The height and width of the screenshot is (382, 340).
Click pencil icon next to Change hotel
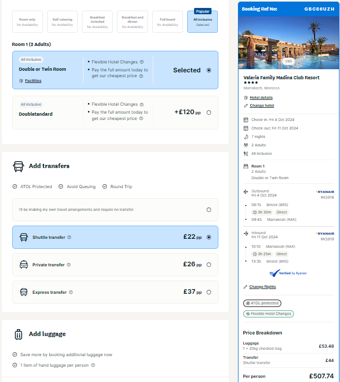[246, 106]
